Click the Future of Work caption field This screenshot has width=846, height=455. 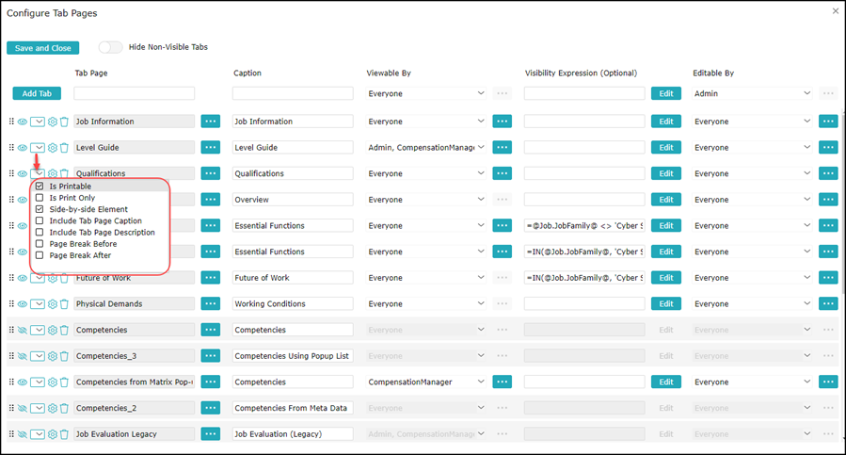pos(292,278)
